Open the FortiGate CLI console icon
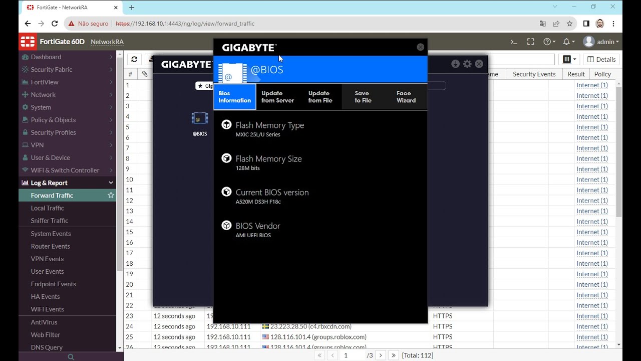Image resolution: width=641 pixels, height=361 pixels. point(514,42)
